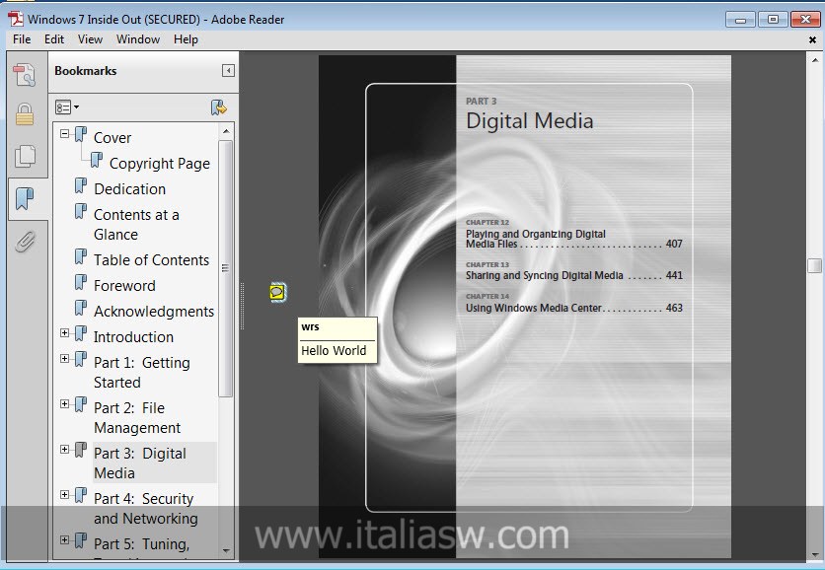Open the Attachments paperclip panel icon
Viewport: 825px width, 570px height.
(25, 242)
